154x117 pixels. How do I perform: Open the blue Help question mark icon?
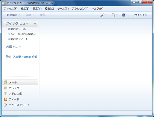[x=123, y=15]
